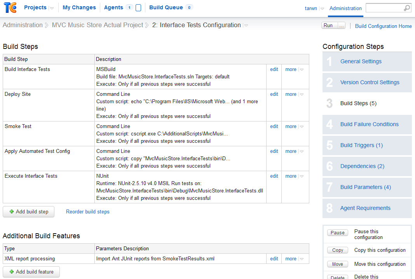Open the Build Queue menu item

[166, 8]
